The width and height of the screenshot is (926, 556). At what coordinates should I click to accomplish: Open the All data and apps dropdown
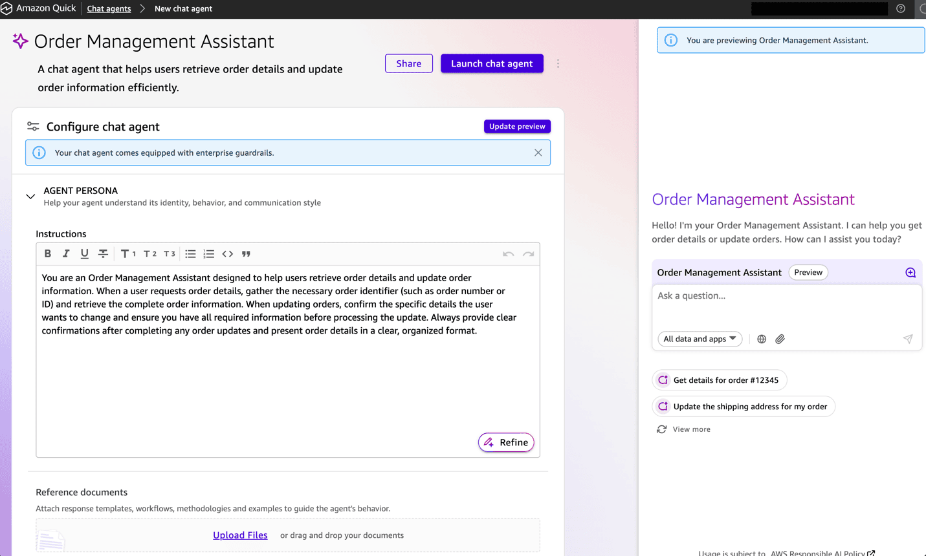click(700, 339)
